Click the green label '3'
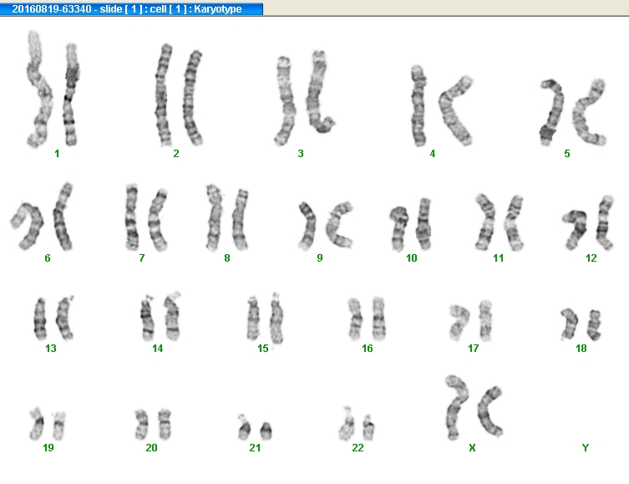This screenshot has width=629, height=484. click(x=301, y=154)
